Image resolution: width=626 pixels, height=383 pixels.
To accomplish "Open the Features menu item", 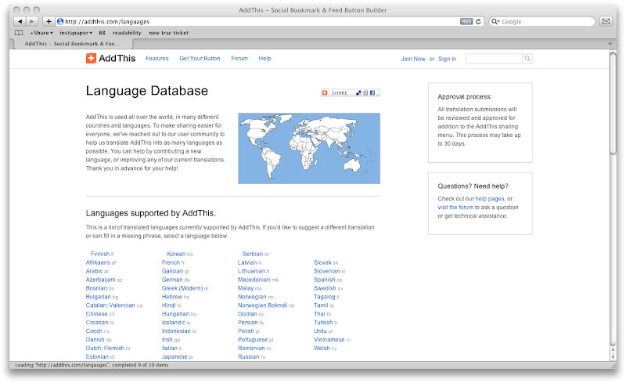I will [x=157, y=59].
